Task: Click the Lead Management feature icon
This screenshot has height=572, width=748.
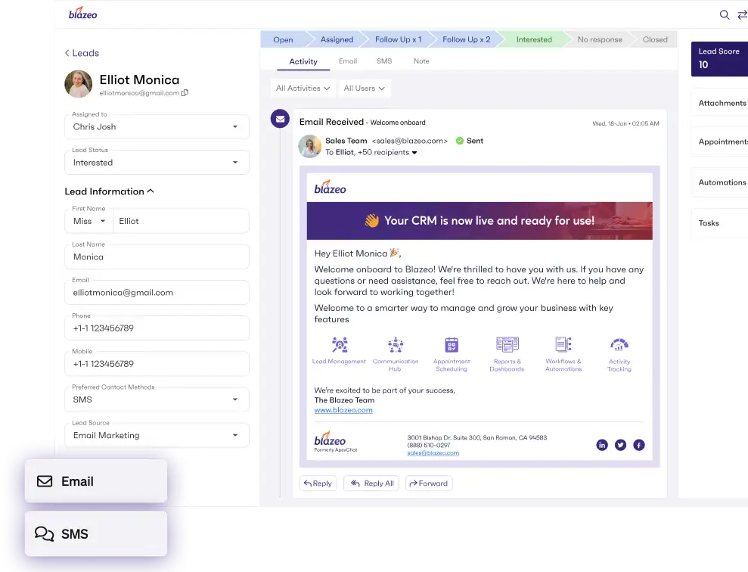Action: coord(339,345)
